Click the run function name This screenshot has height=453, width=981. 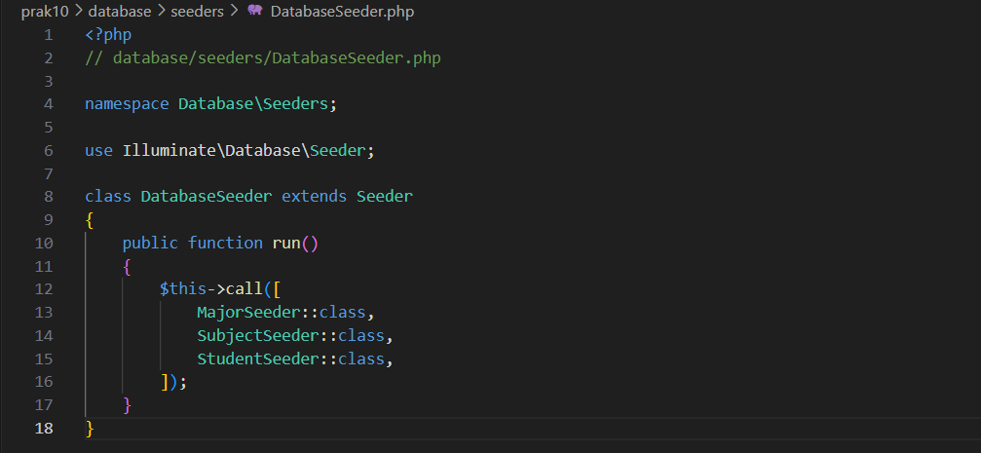point(285,243)
